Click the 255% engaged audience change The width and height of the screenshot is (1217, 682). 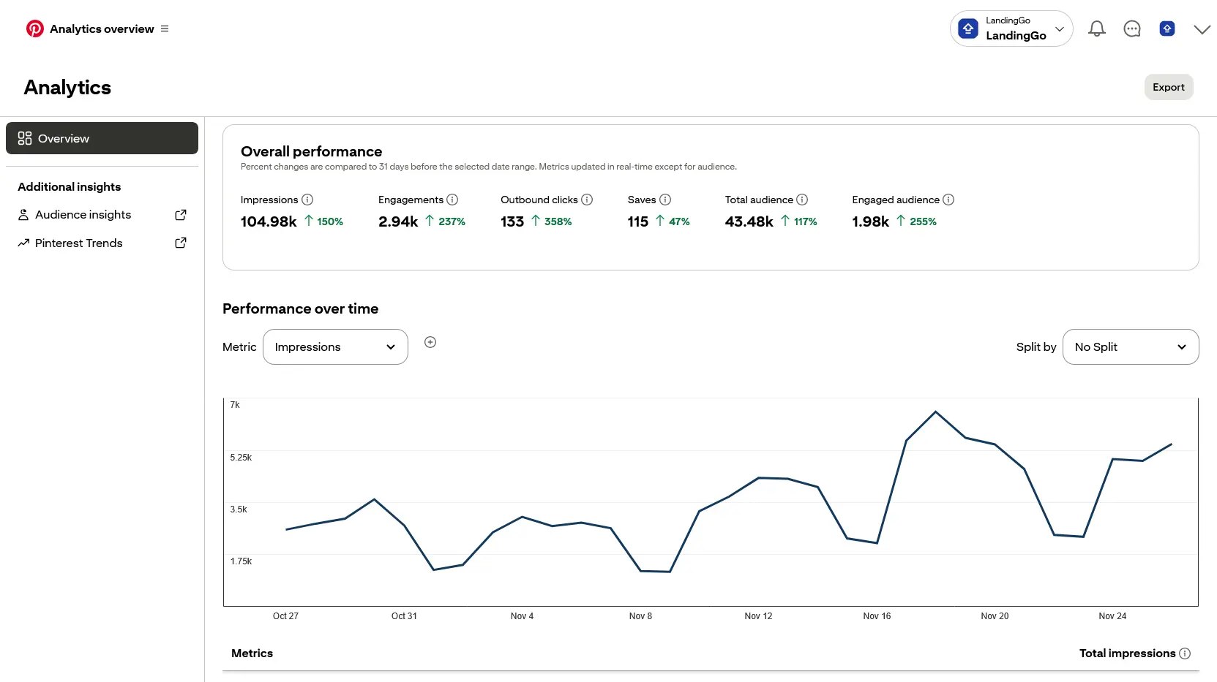923,221
